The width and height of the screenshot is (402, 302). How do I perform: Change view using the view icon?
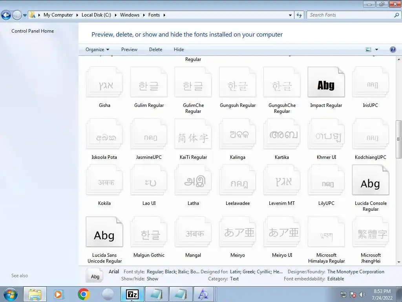coord(368,50)
